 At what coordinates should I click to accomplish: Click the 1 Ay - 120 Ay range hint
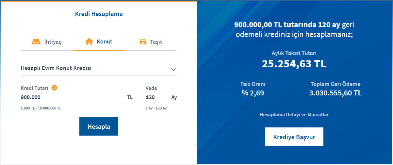156,108
